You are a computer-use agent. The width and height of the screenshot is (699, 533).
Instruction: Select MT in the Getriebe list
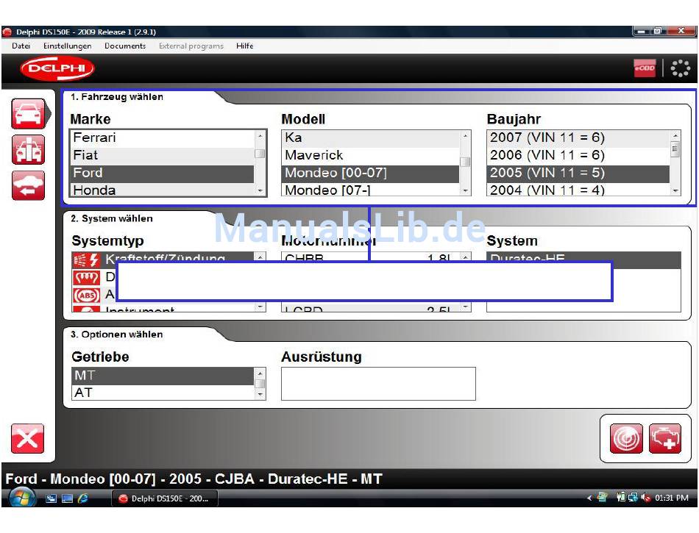163,376
